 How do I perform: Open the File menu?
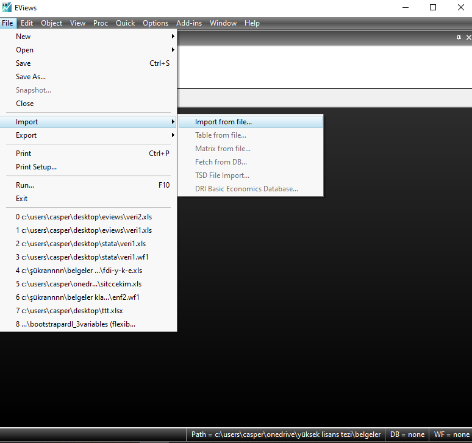7,23
